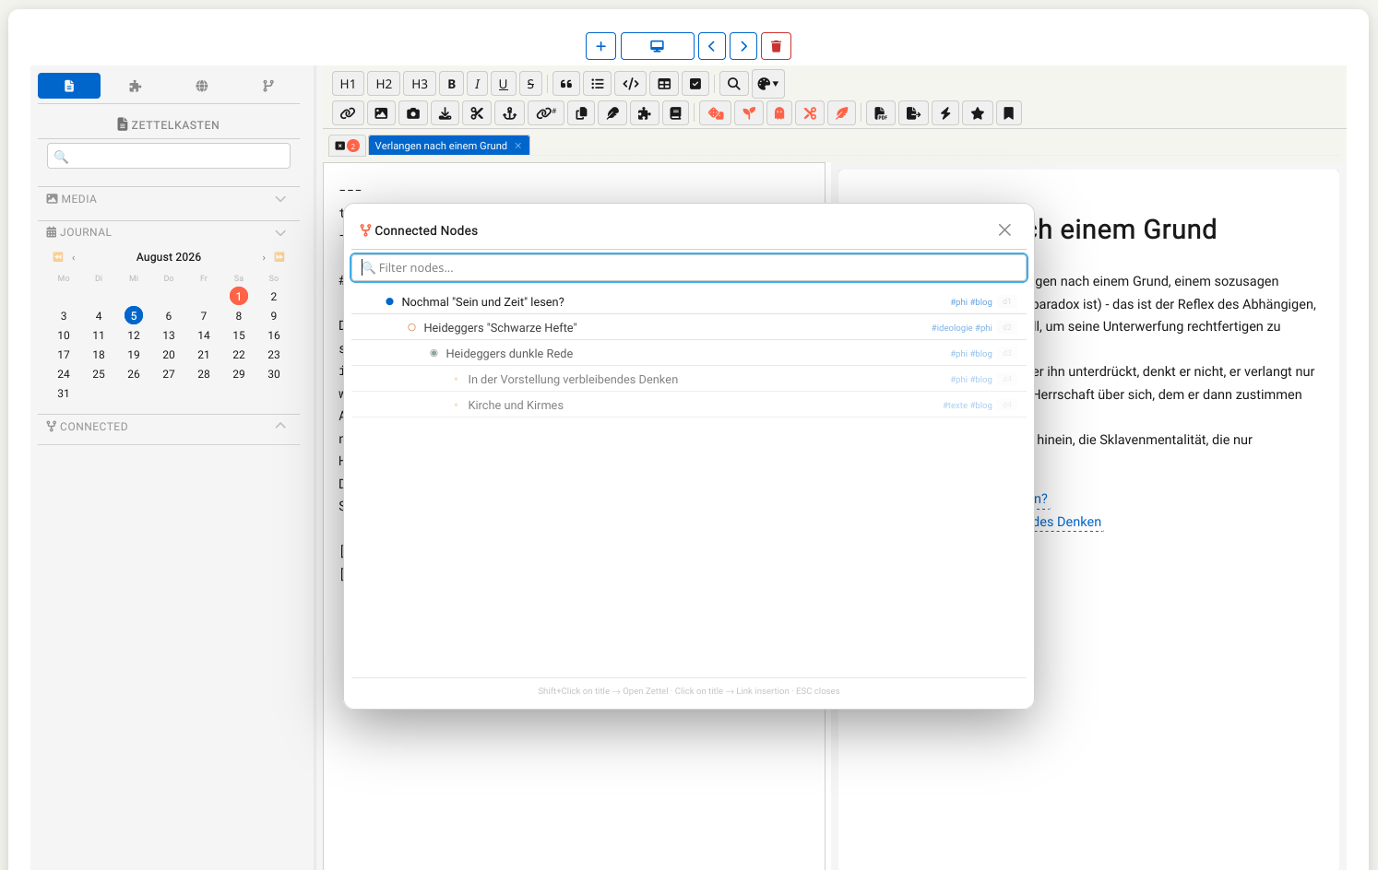This screenshot has height=870, width=1378.
Task: Close the 'Verlangen nach einem Grund' tab
Action: 518,146
